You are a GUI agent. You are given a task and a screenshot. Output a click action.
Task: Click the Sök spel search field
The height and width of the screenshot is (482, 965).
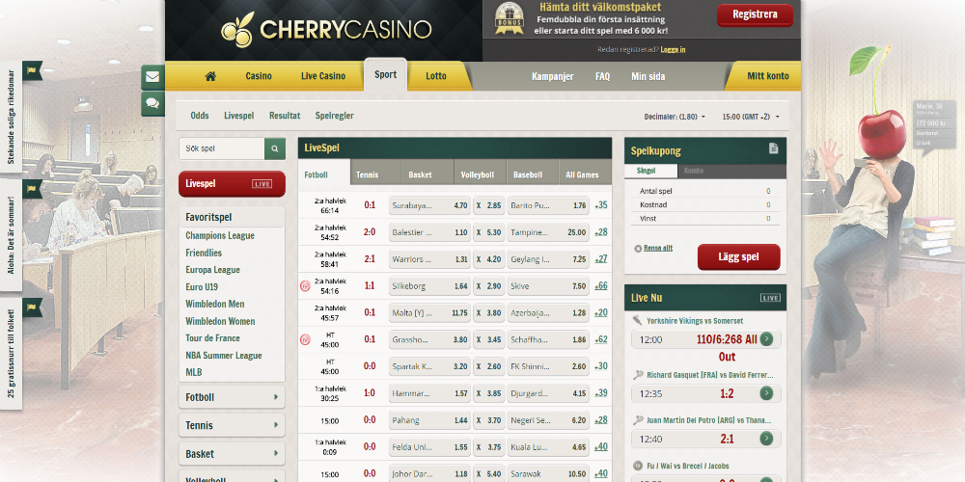pyautogui.click(x=222, y=148)
